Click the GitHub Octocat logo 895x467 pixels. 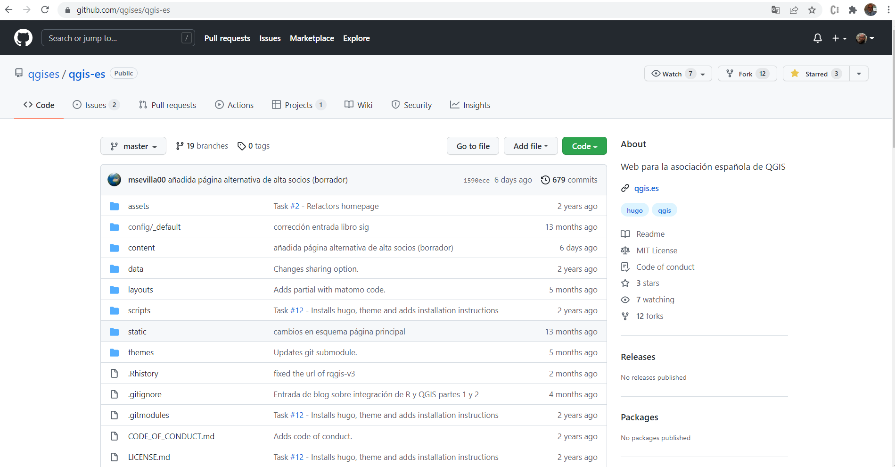tap(23, 38)
